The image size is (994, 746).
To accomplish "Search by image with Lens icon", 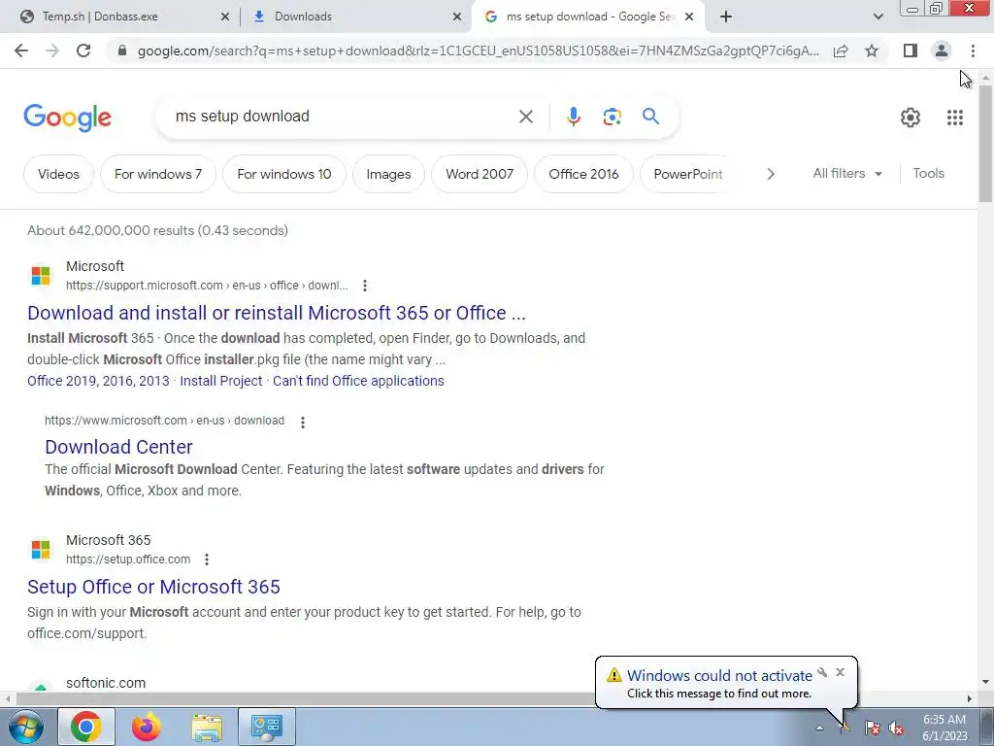I will pos(612,117).
